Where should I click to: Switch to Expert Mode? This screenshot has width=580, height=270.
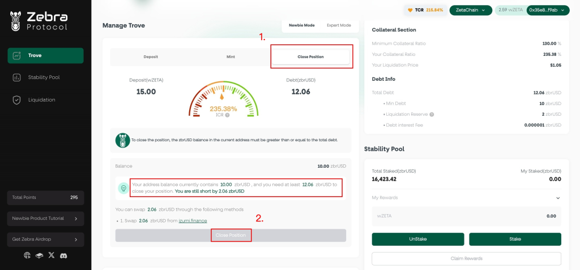point(339,25)
